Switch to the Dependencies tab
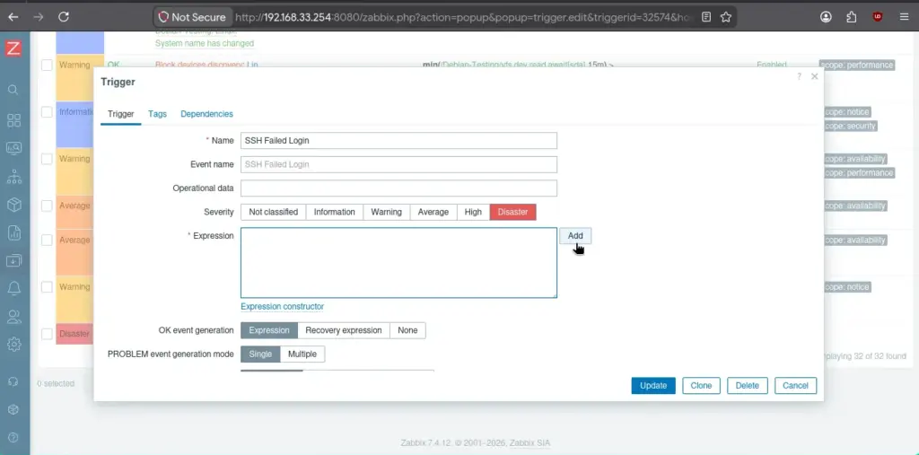The image size is (919, 455). tap(206, 114)
